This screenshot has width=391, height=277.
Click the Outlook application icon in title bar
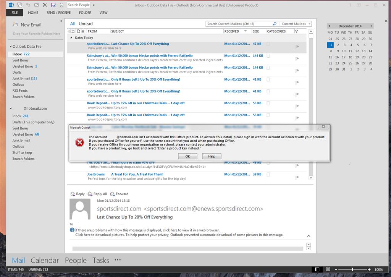tap(11, 5)
